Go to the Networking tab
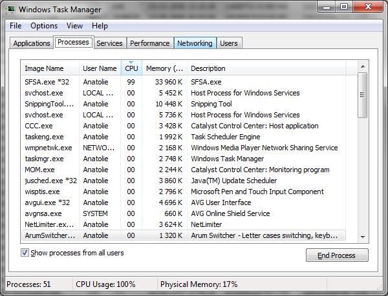Image resolution: width=388 pixels, height=296 pixels. [195, 43]
